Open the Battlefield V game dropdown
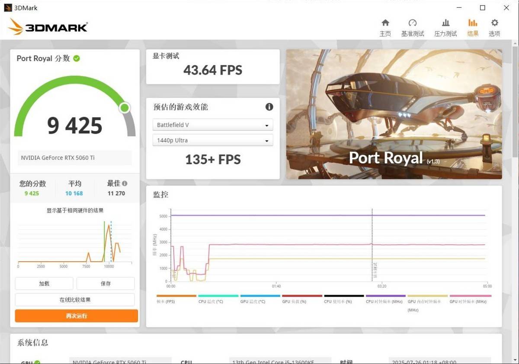The height and width of the screenshot is (364, 519). pyautogui.click(x=213, y=125)
